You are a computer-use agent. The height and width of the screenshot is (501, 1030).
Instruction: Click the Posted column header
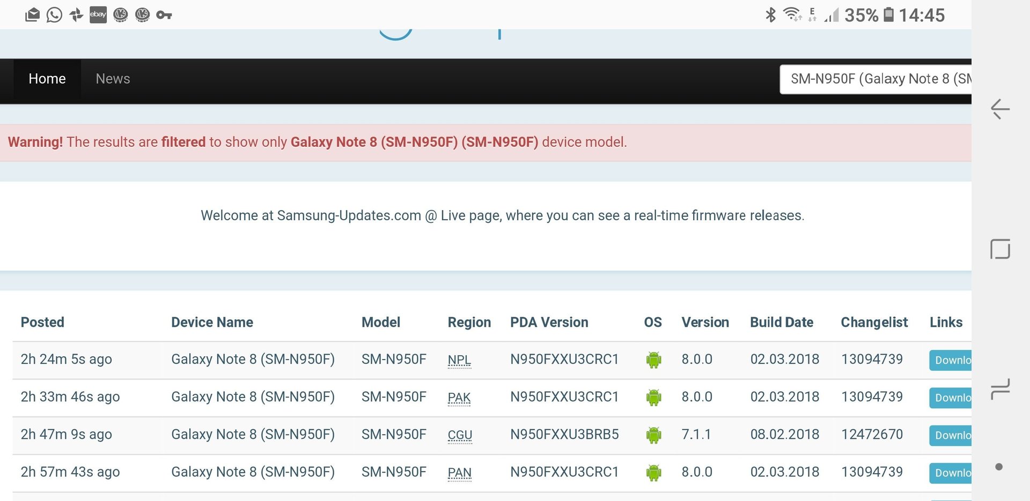(x=42, y=322)
